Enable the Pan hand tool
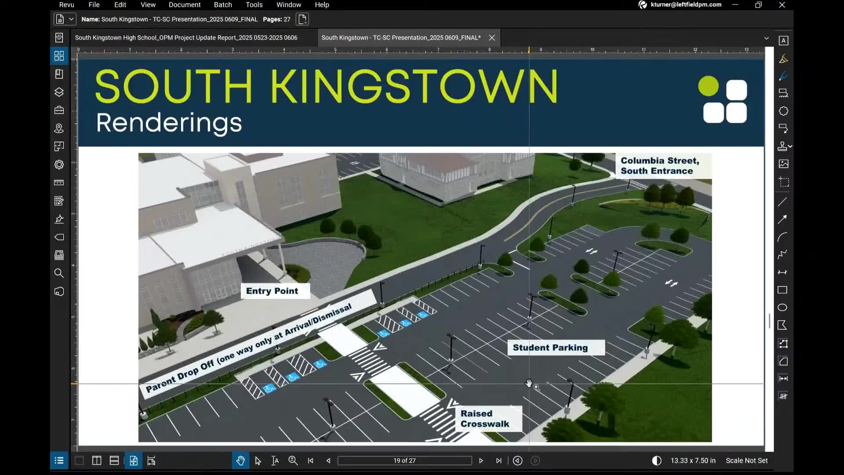 pos(240,460)
